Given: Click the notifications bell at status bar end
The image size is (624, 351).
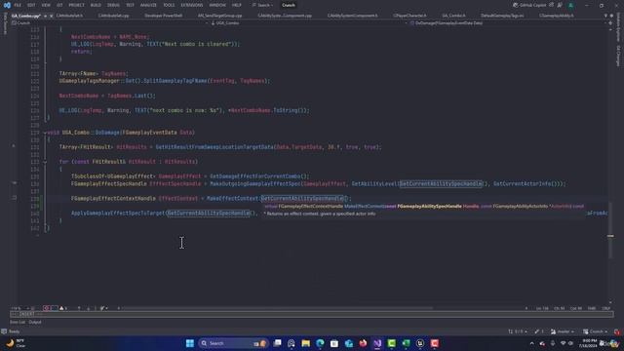Looking at the screenshot, I should pyautogui.click(x=617, y=331).
